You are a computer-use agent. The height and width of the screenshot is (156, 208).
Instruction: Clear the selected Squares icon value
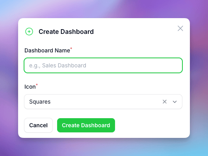tap(165, 102)
